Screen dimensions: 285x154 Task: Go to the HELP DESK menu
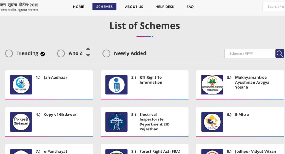pyautogui.click(x=165, y=7)
